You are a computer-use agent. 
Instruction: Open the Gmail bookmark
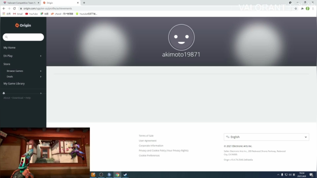tap(18, 14)
